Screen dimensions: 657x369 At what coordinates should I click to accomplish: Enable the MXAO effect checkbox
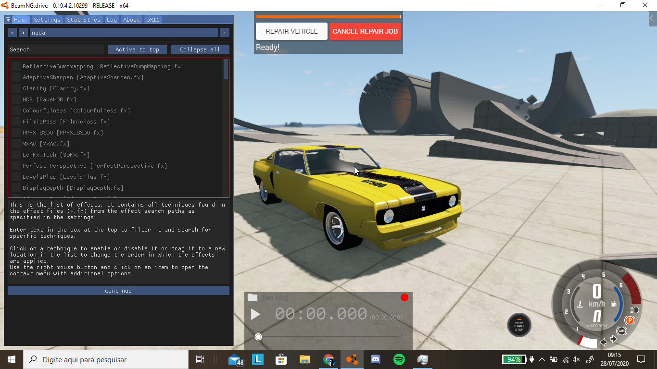pos(16,144)
